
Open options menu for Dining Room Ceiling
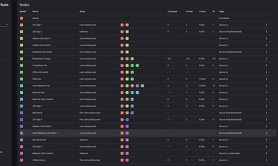click(266, 59)
